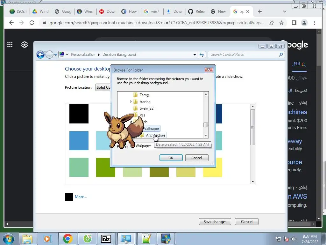Screen dimensions: 326x245
Task: Click the clock showing 9:37 AM
Action: pos(309,236)
